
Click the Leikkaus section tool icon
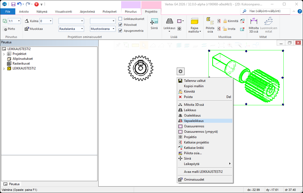point(169,22)
